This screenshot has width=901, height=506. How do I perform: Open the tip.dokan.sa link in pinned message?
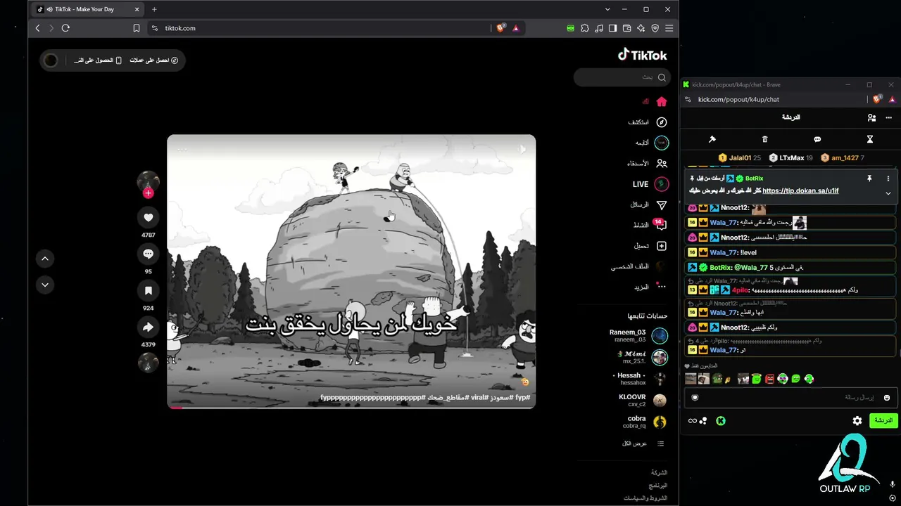coord(800,191)
